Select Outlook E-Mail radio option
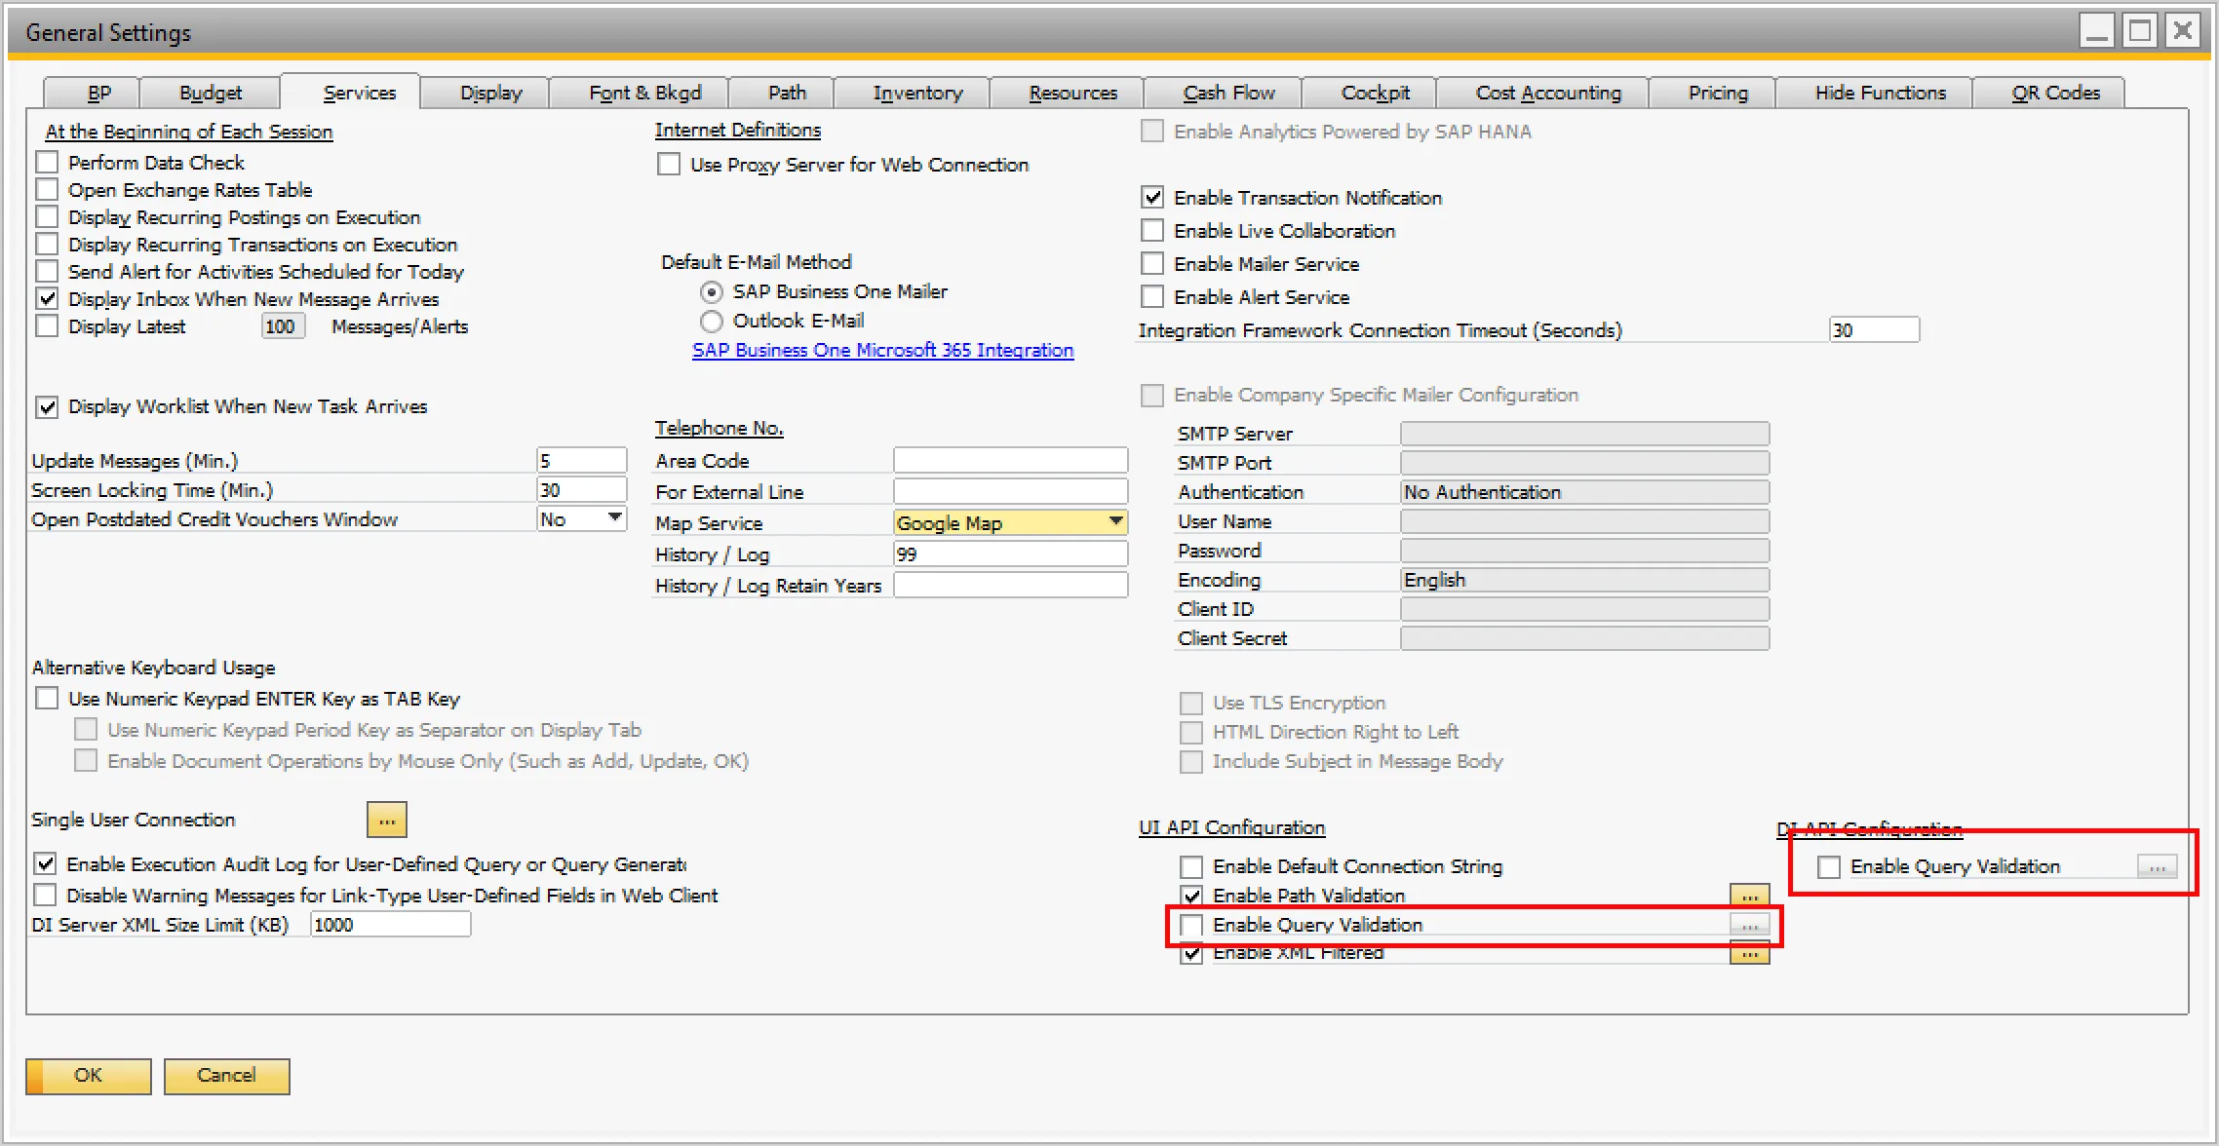The width and height of the screenshot is (2219, 1146). click(x=712, y=321)
